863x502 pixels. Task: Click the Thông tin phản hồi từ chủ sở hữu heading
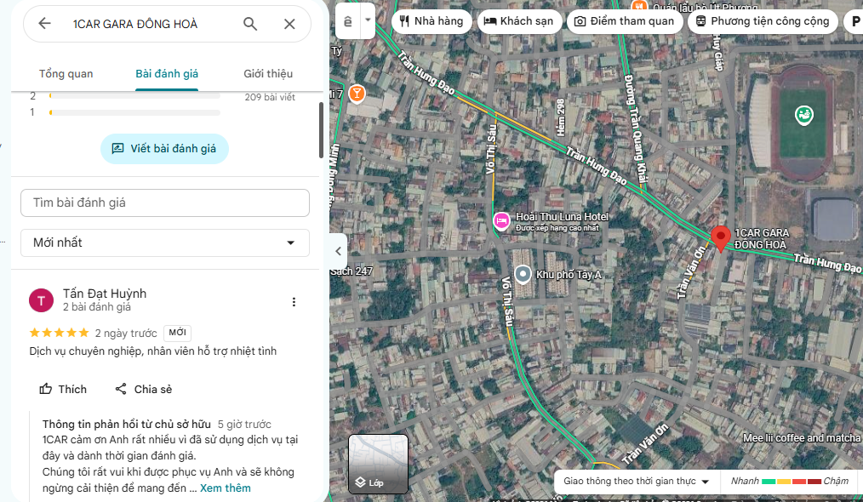(127, 425)
